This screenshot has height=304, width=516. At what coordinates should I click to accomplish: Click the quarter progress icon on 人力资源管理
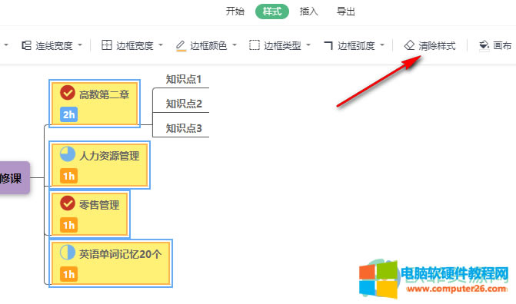click(x=68, y=154)
